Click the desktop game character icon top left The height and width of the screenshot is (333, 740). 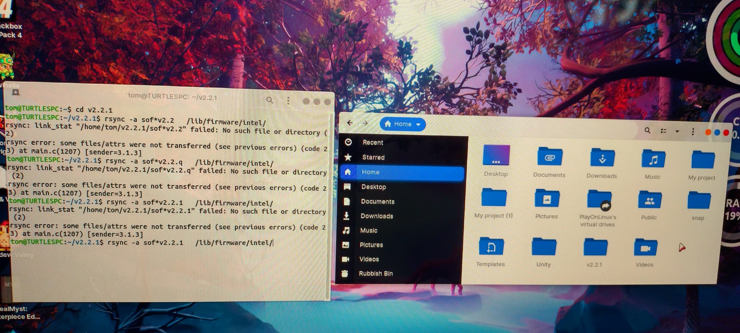coord(7,66)
